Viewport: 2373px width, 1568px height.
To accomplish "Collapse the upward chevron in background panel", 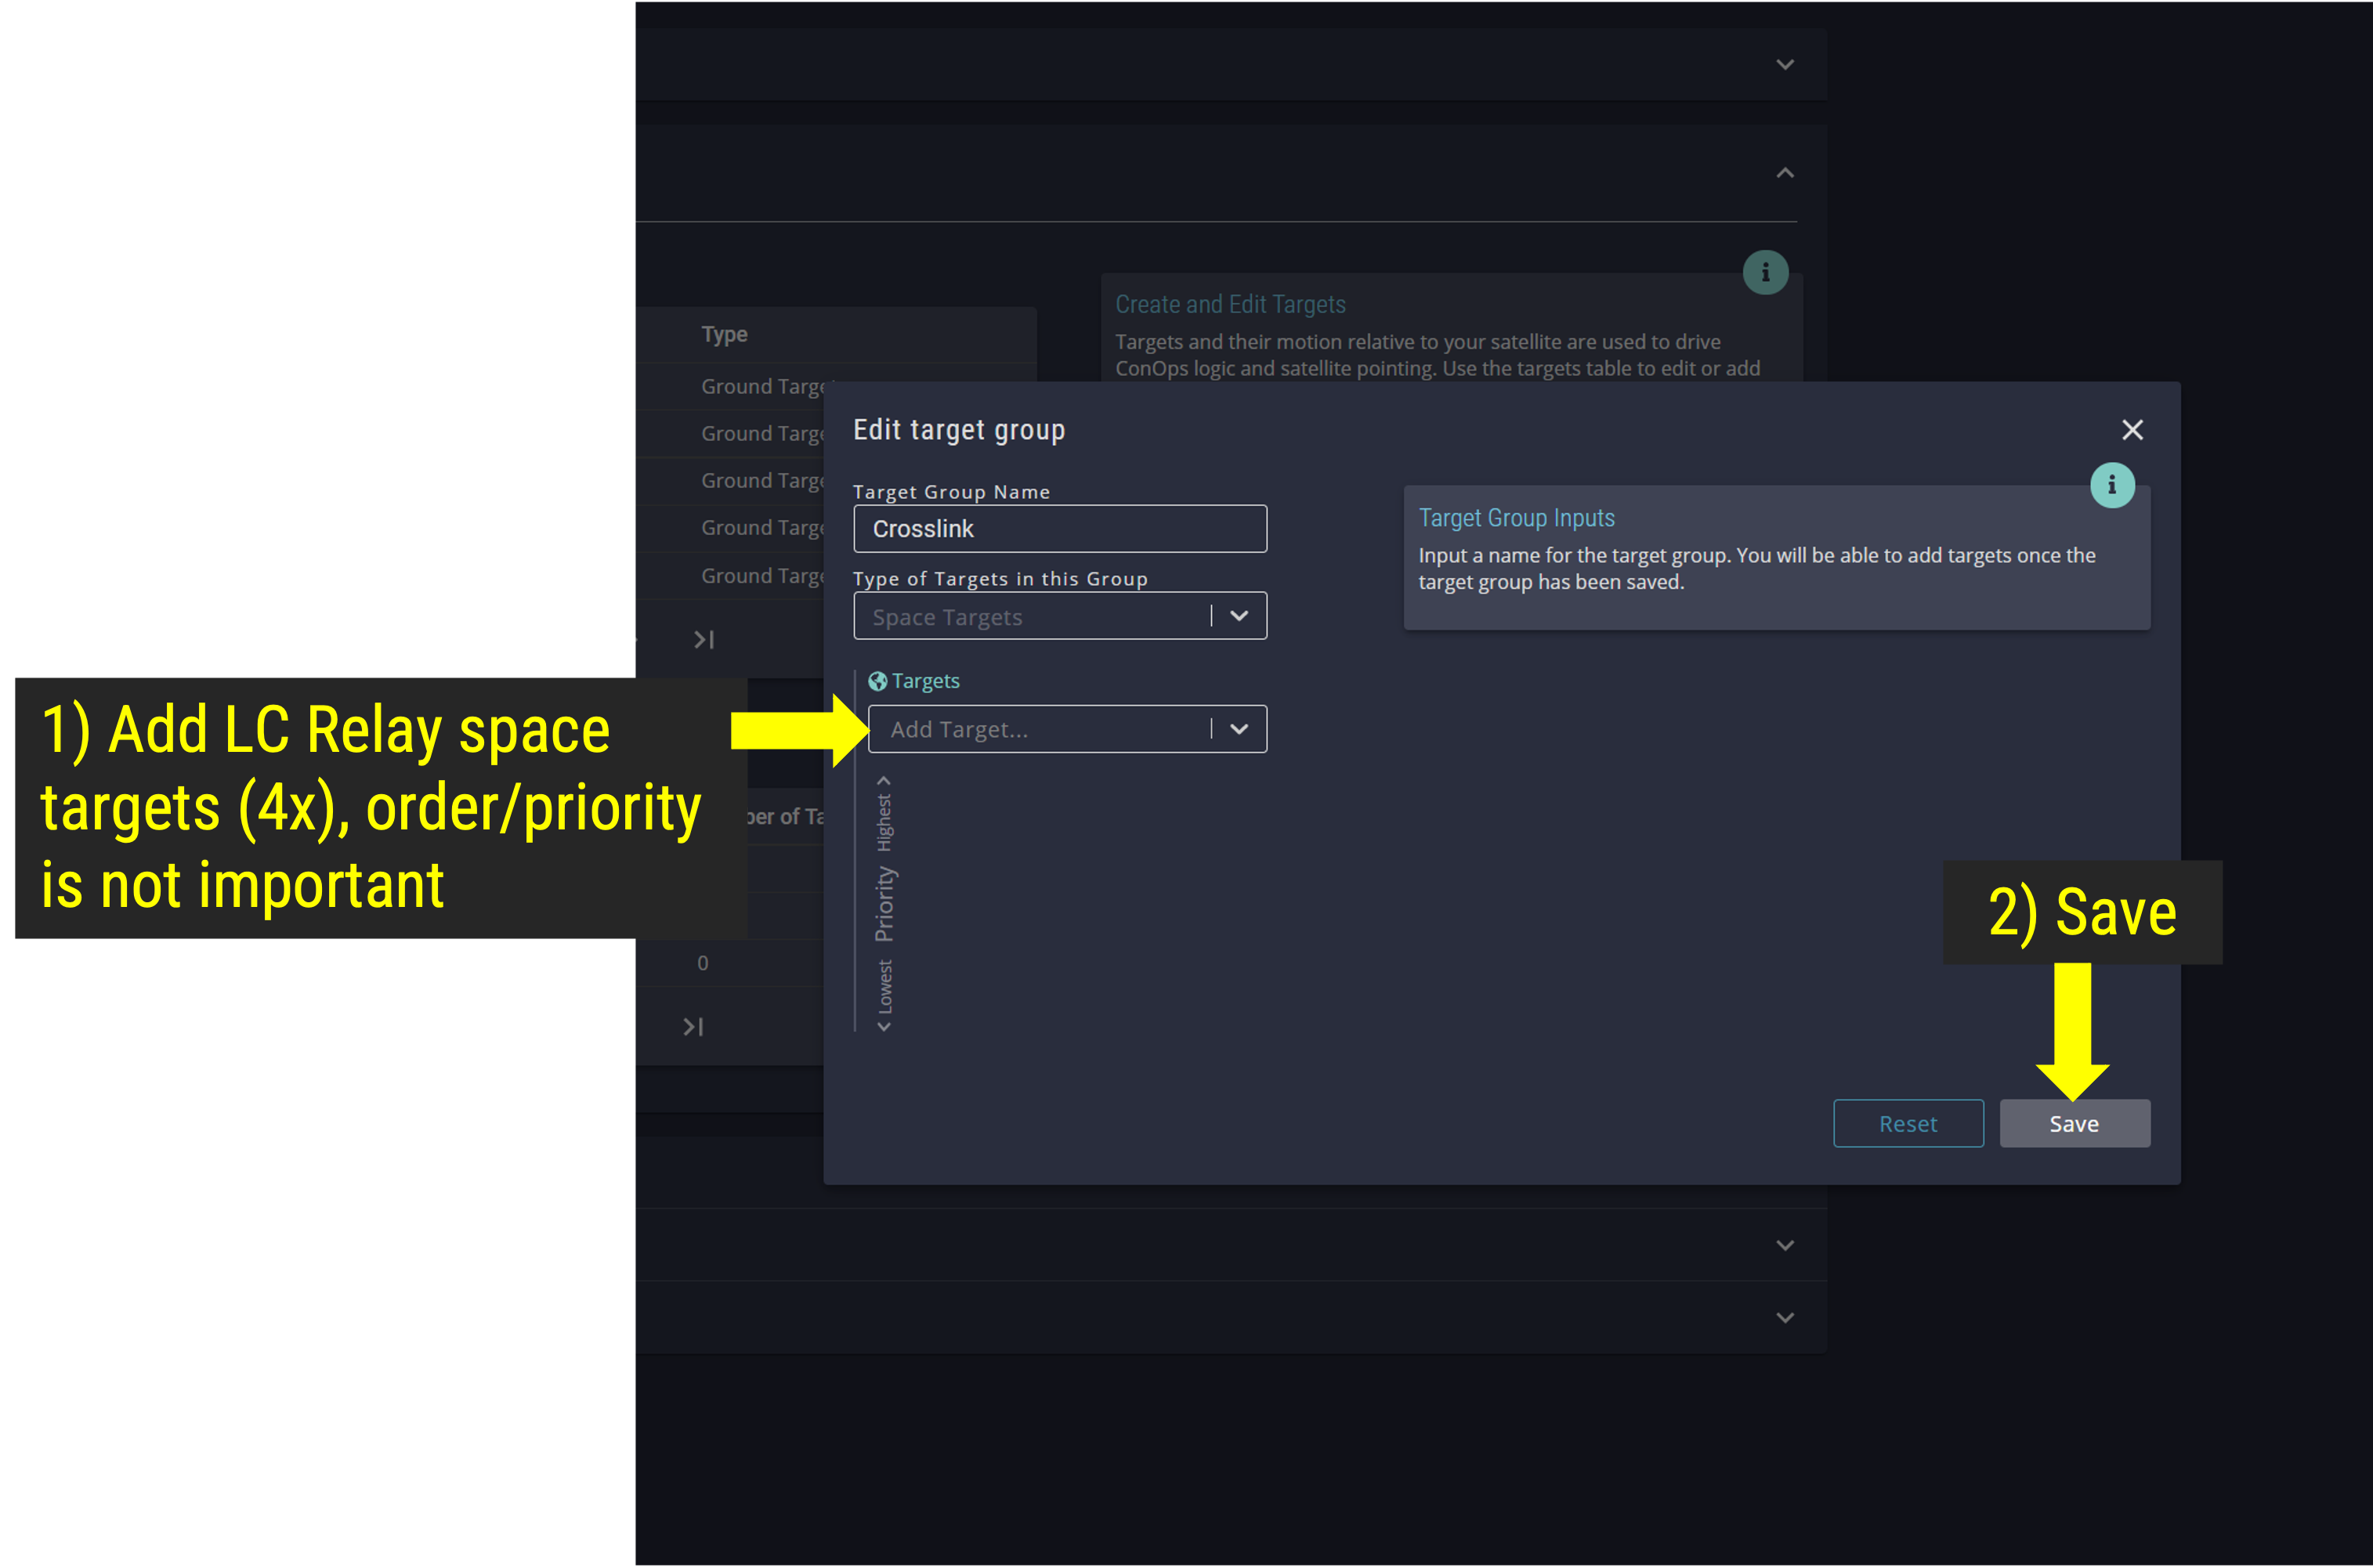I will pyautogui.click(x=1785, y=173).
